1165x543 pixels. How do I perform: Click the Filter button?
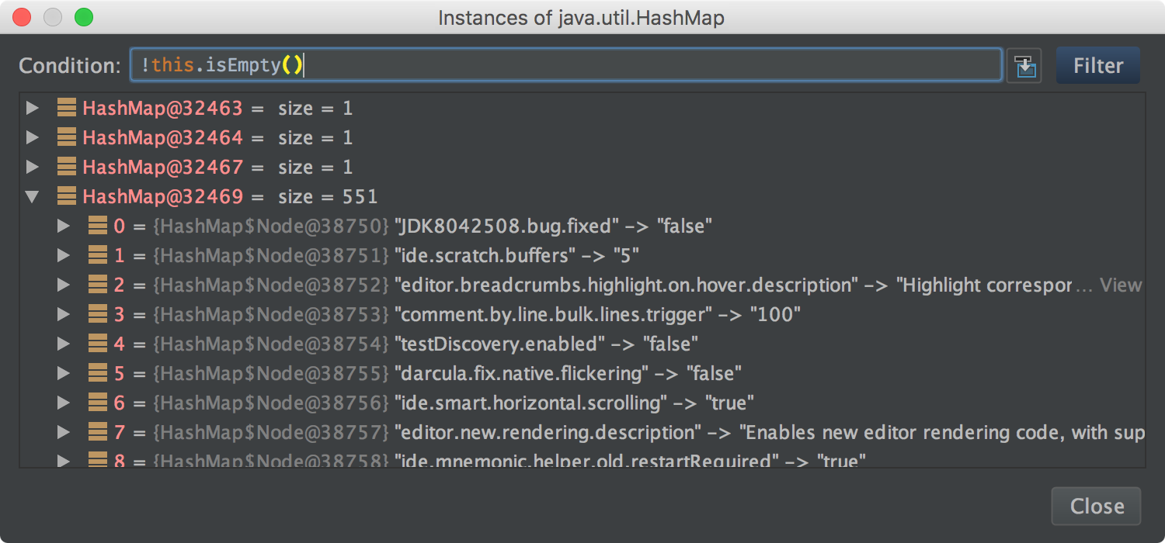(x=1097, y=66)
